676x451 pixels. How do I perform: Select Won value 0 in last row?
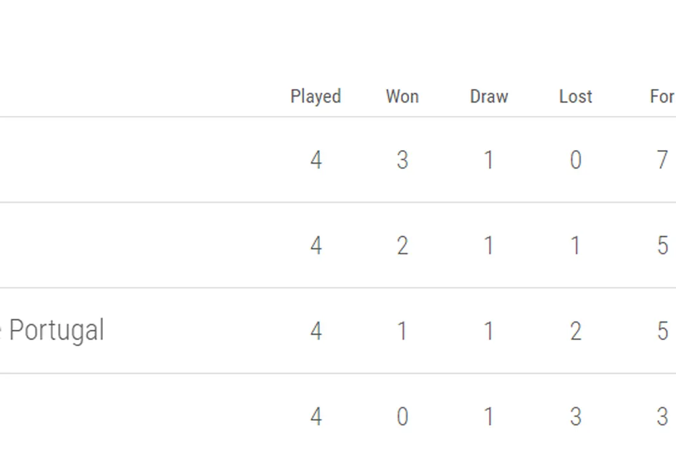click(x=402, y=417)
